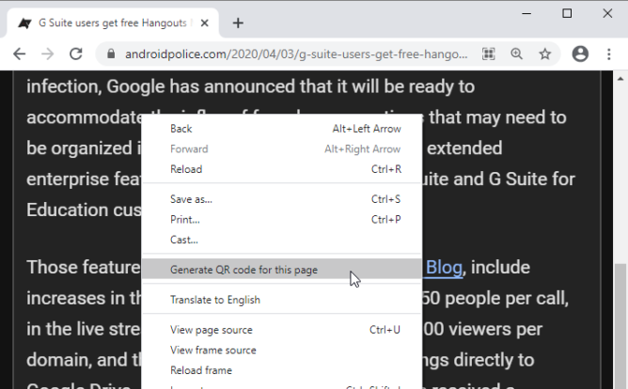628x389 pixels.
Task: Bookmark this page with the star icon
Action: [544, 54]
